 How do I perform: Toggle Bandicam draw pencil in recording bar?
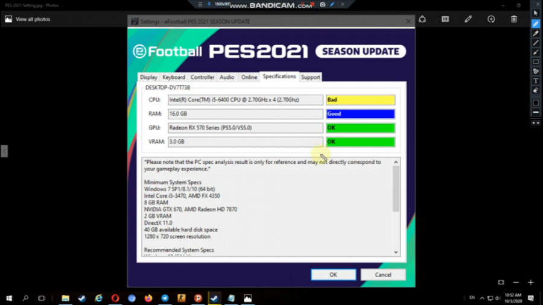[x=332, y=4]
